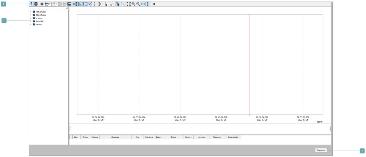Click the Очистить button
This screenshot has height=157, width=366.
coord(321,150)
